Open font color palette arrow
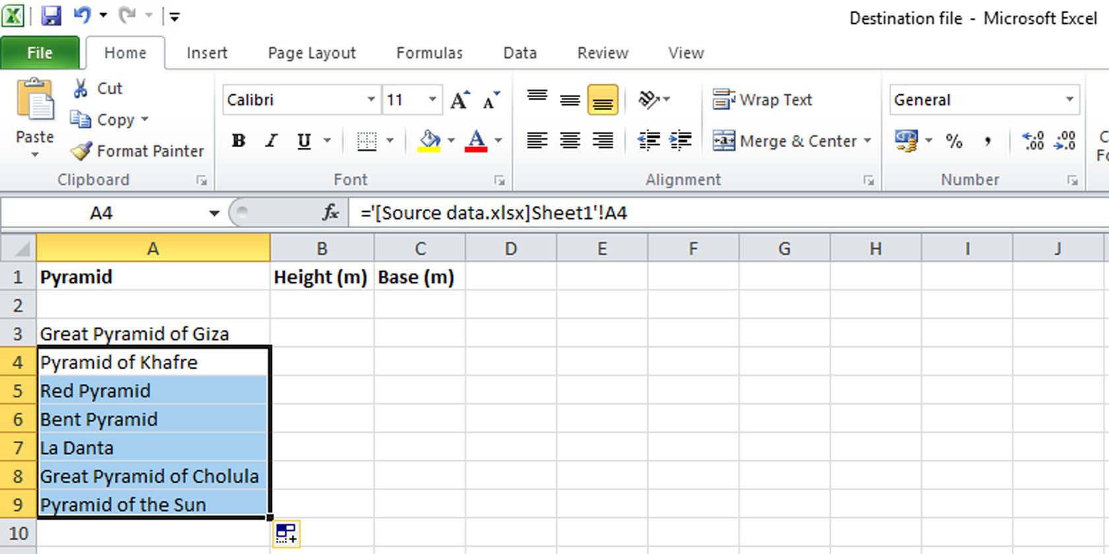The height and width of the screenshot is (554, 1109). tap(498, 140)
